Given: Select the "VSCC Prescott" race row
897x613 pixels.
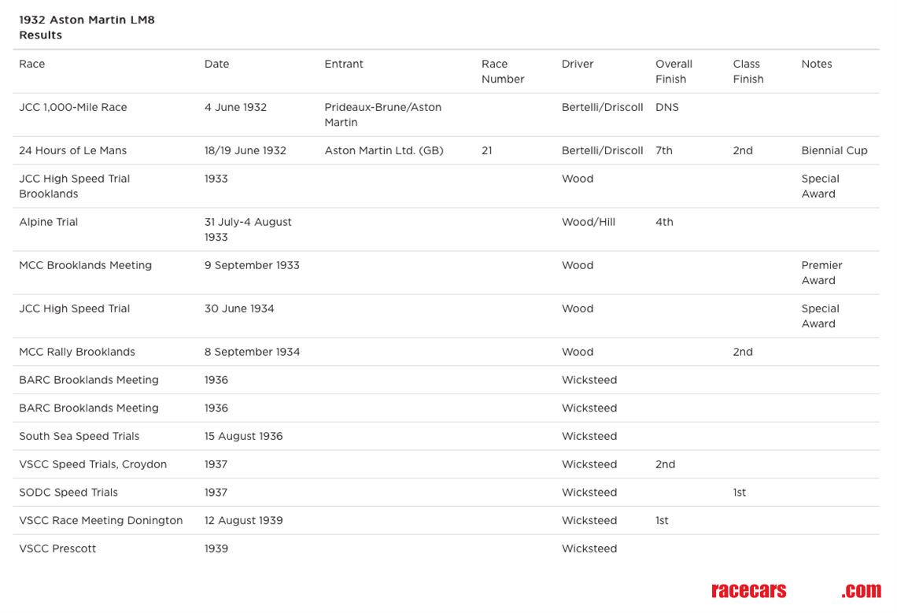Looking at the screenshot, I should 57,548.
